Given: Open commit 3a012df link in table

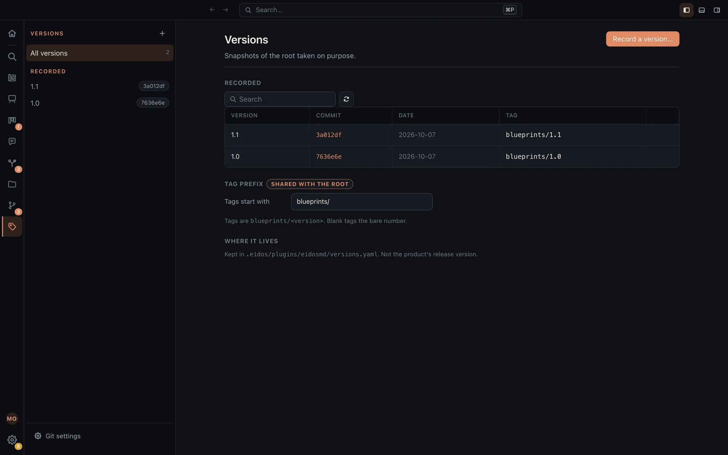Looking at the screenshot, I should tap(329, 135).
